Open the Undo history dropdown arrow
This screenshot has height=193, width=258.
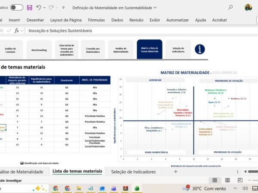(44, 8)
